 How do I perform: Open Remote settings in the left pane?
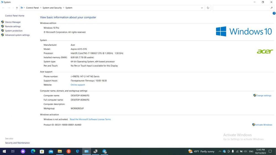13,26
